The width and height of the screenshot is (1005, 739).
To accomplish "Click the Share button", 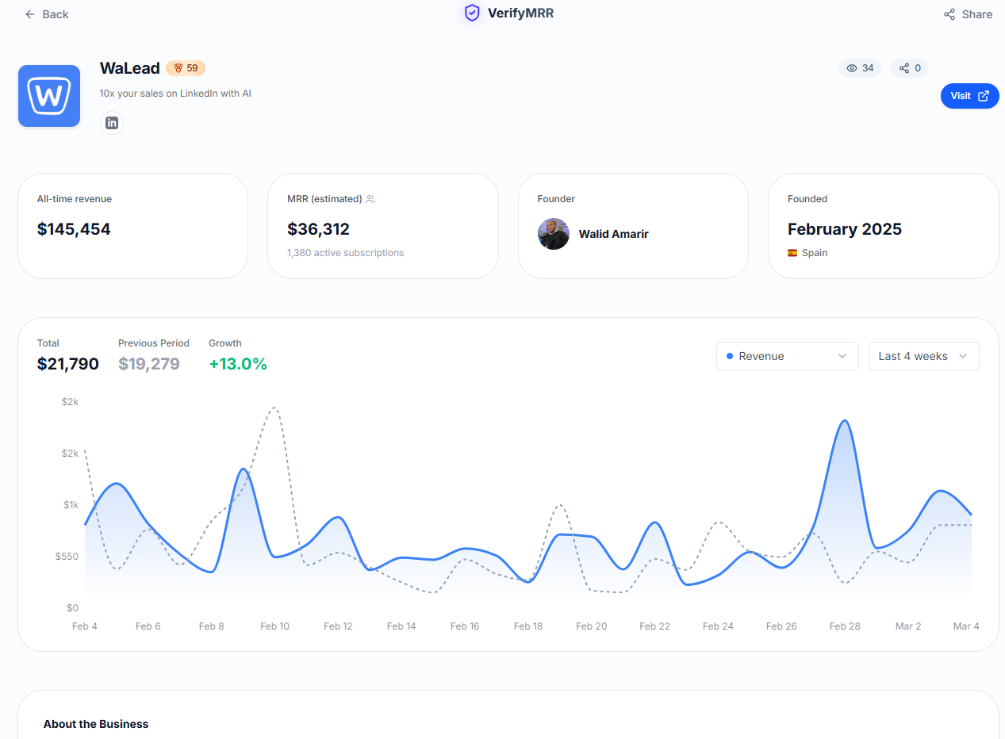I will click(x=968, y=14).
